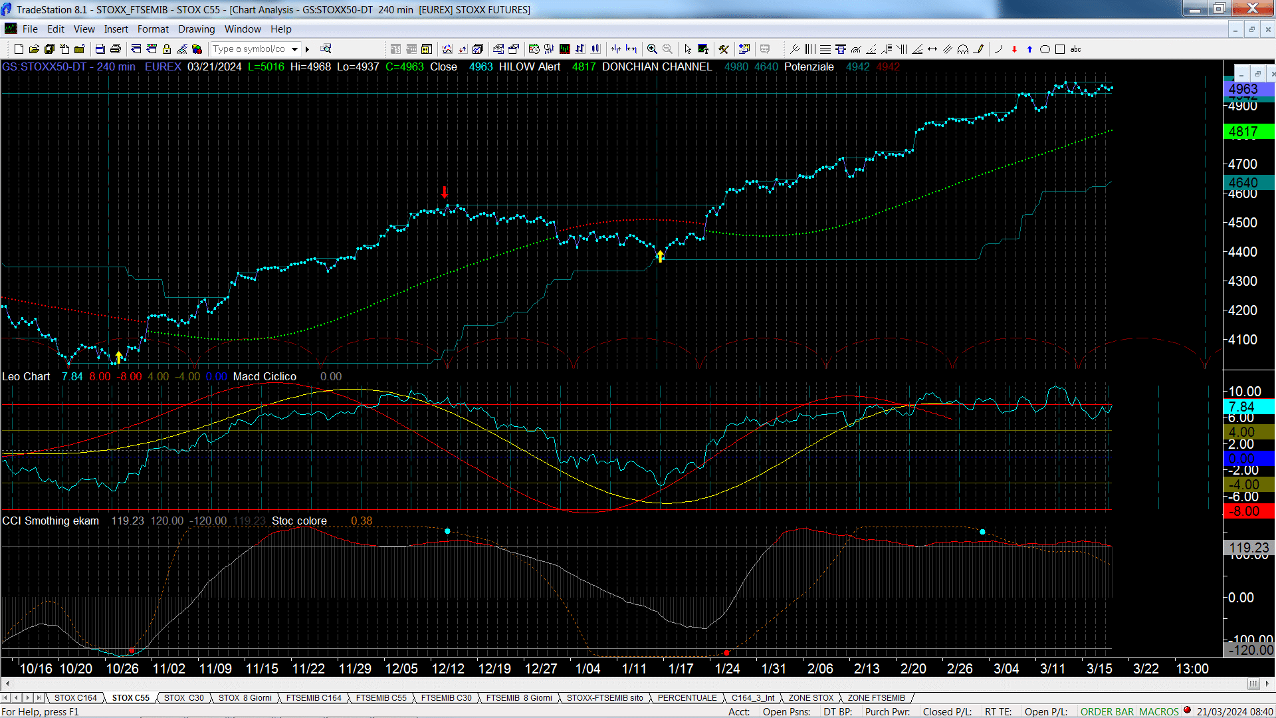Click the decrease bar spacing icon
Screen dimensions: 1276x718
(x=616, y=49)
